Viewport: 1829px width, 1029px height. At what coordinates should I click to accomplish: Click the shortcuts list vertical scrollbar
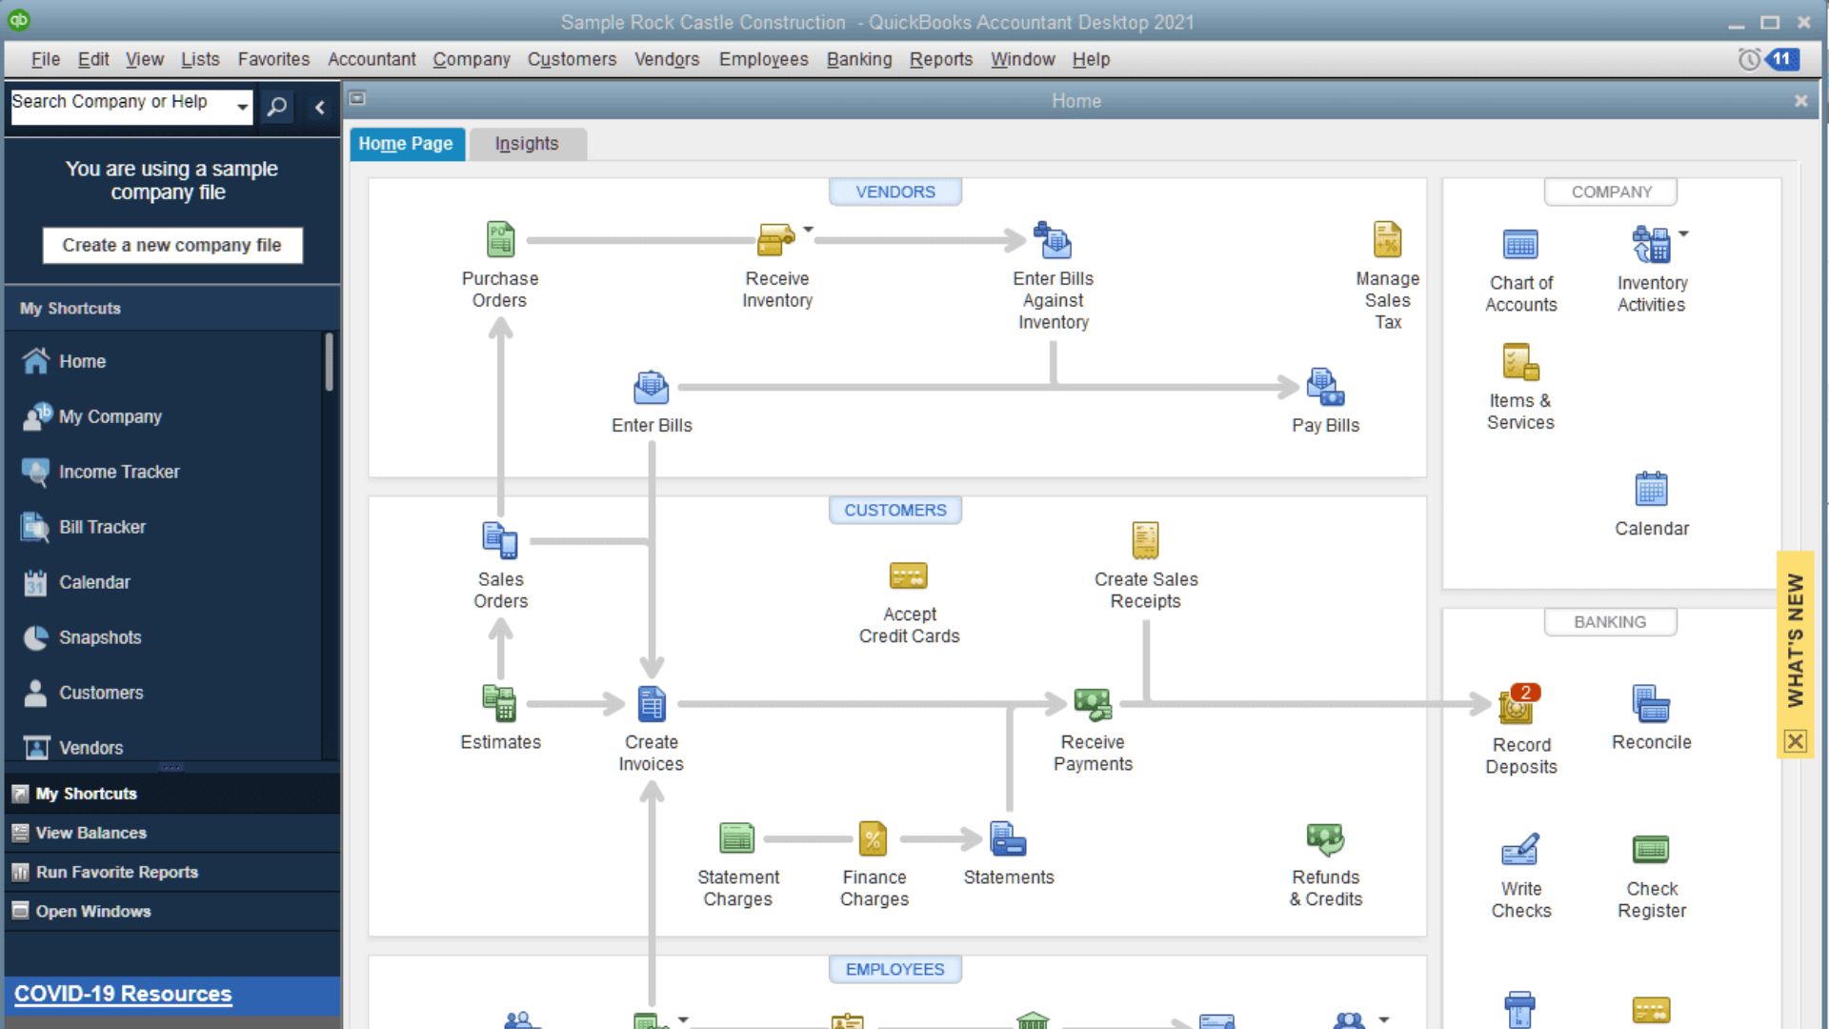point(329,362)
